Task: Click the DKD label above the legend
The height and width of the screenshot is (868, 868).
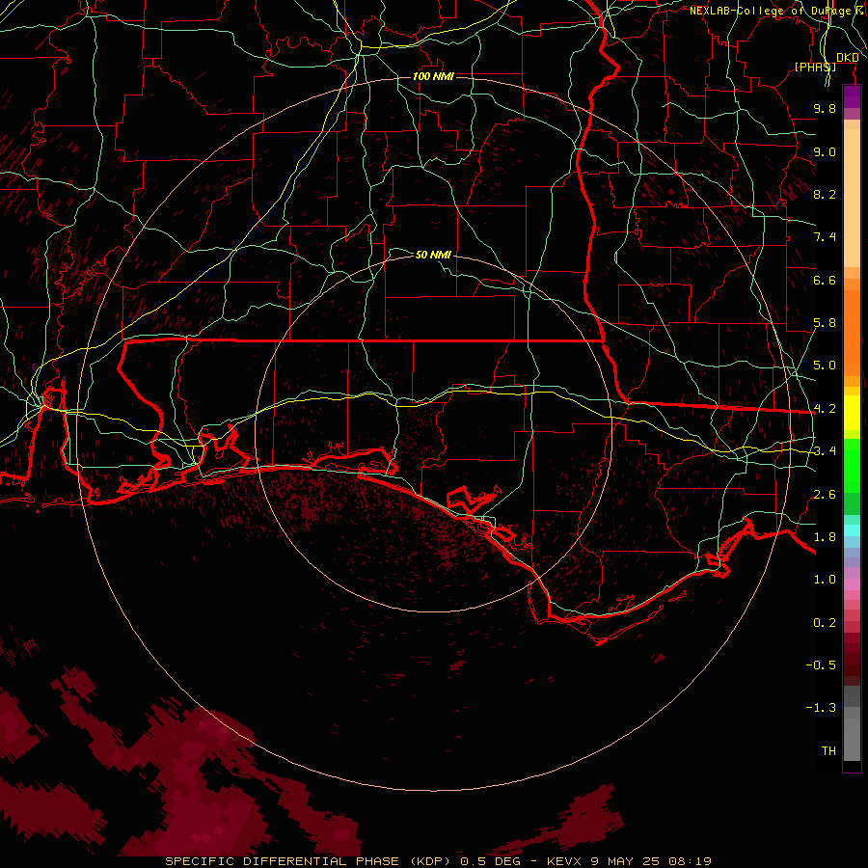Action: [848, 58]
